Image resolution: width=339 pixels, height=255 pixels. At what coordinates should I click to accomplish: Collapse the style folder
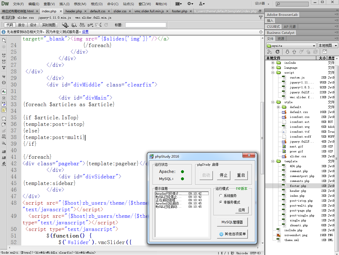(273, 102)
